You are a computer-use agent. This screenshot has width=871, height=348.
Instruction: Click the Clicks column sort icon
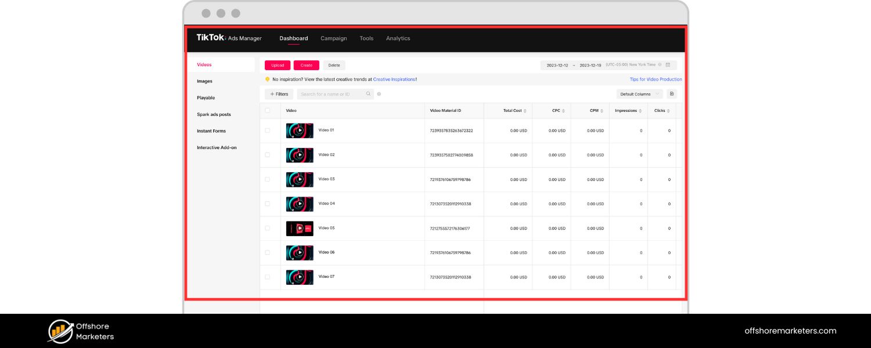(668, 111)
